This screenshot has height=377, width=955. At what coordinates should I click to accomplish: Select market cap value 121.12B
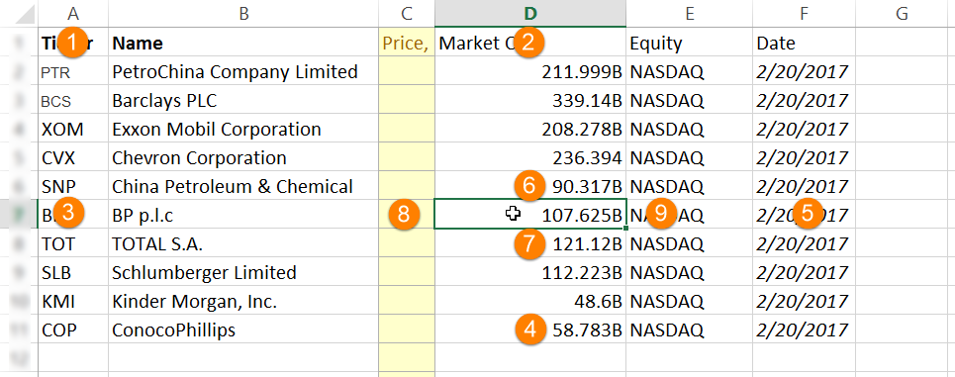pos(530,243)
